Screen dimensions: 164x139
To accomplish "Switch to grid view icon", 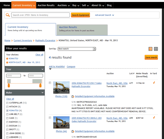I will (156, 49).
